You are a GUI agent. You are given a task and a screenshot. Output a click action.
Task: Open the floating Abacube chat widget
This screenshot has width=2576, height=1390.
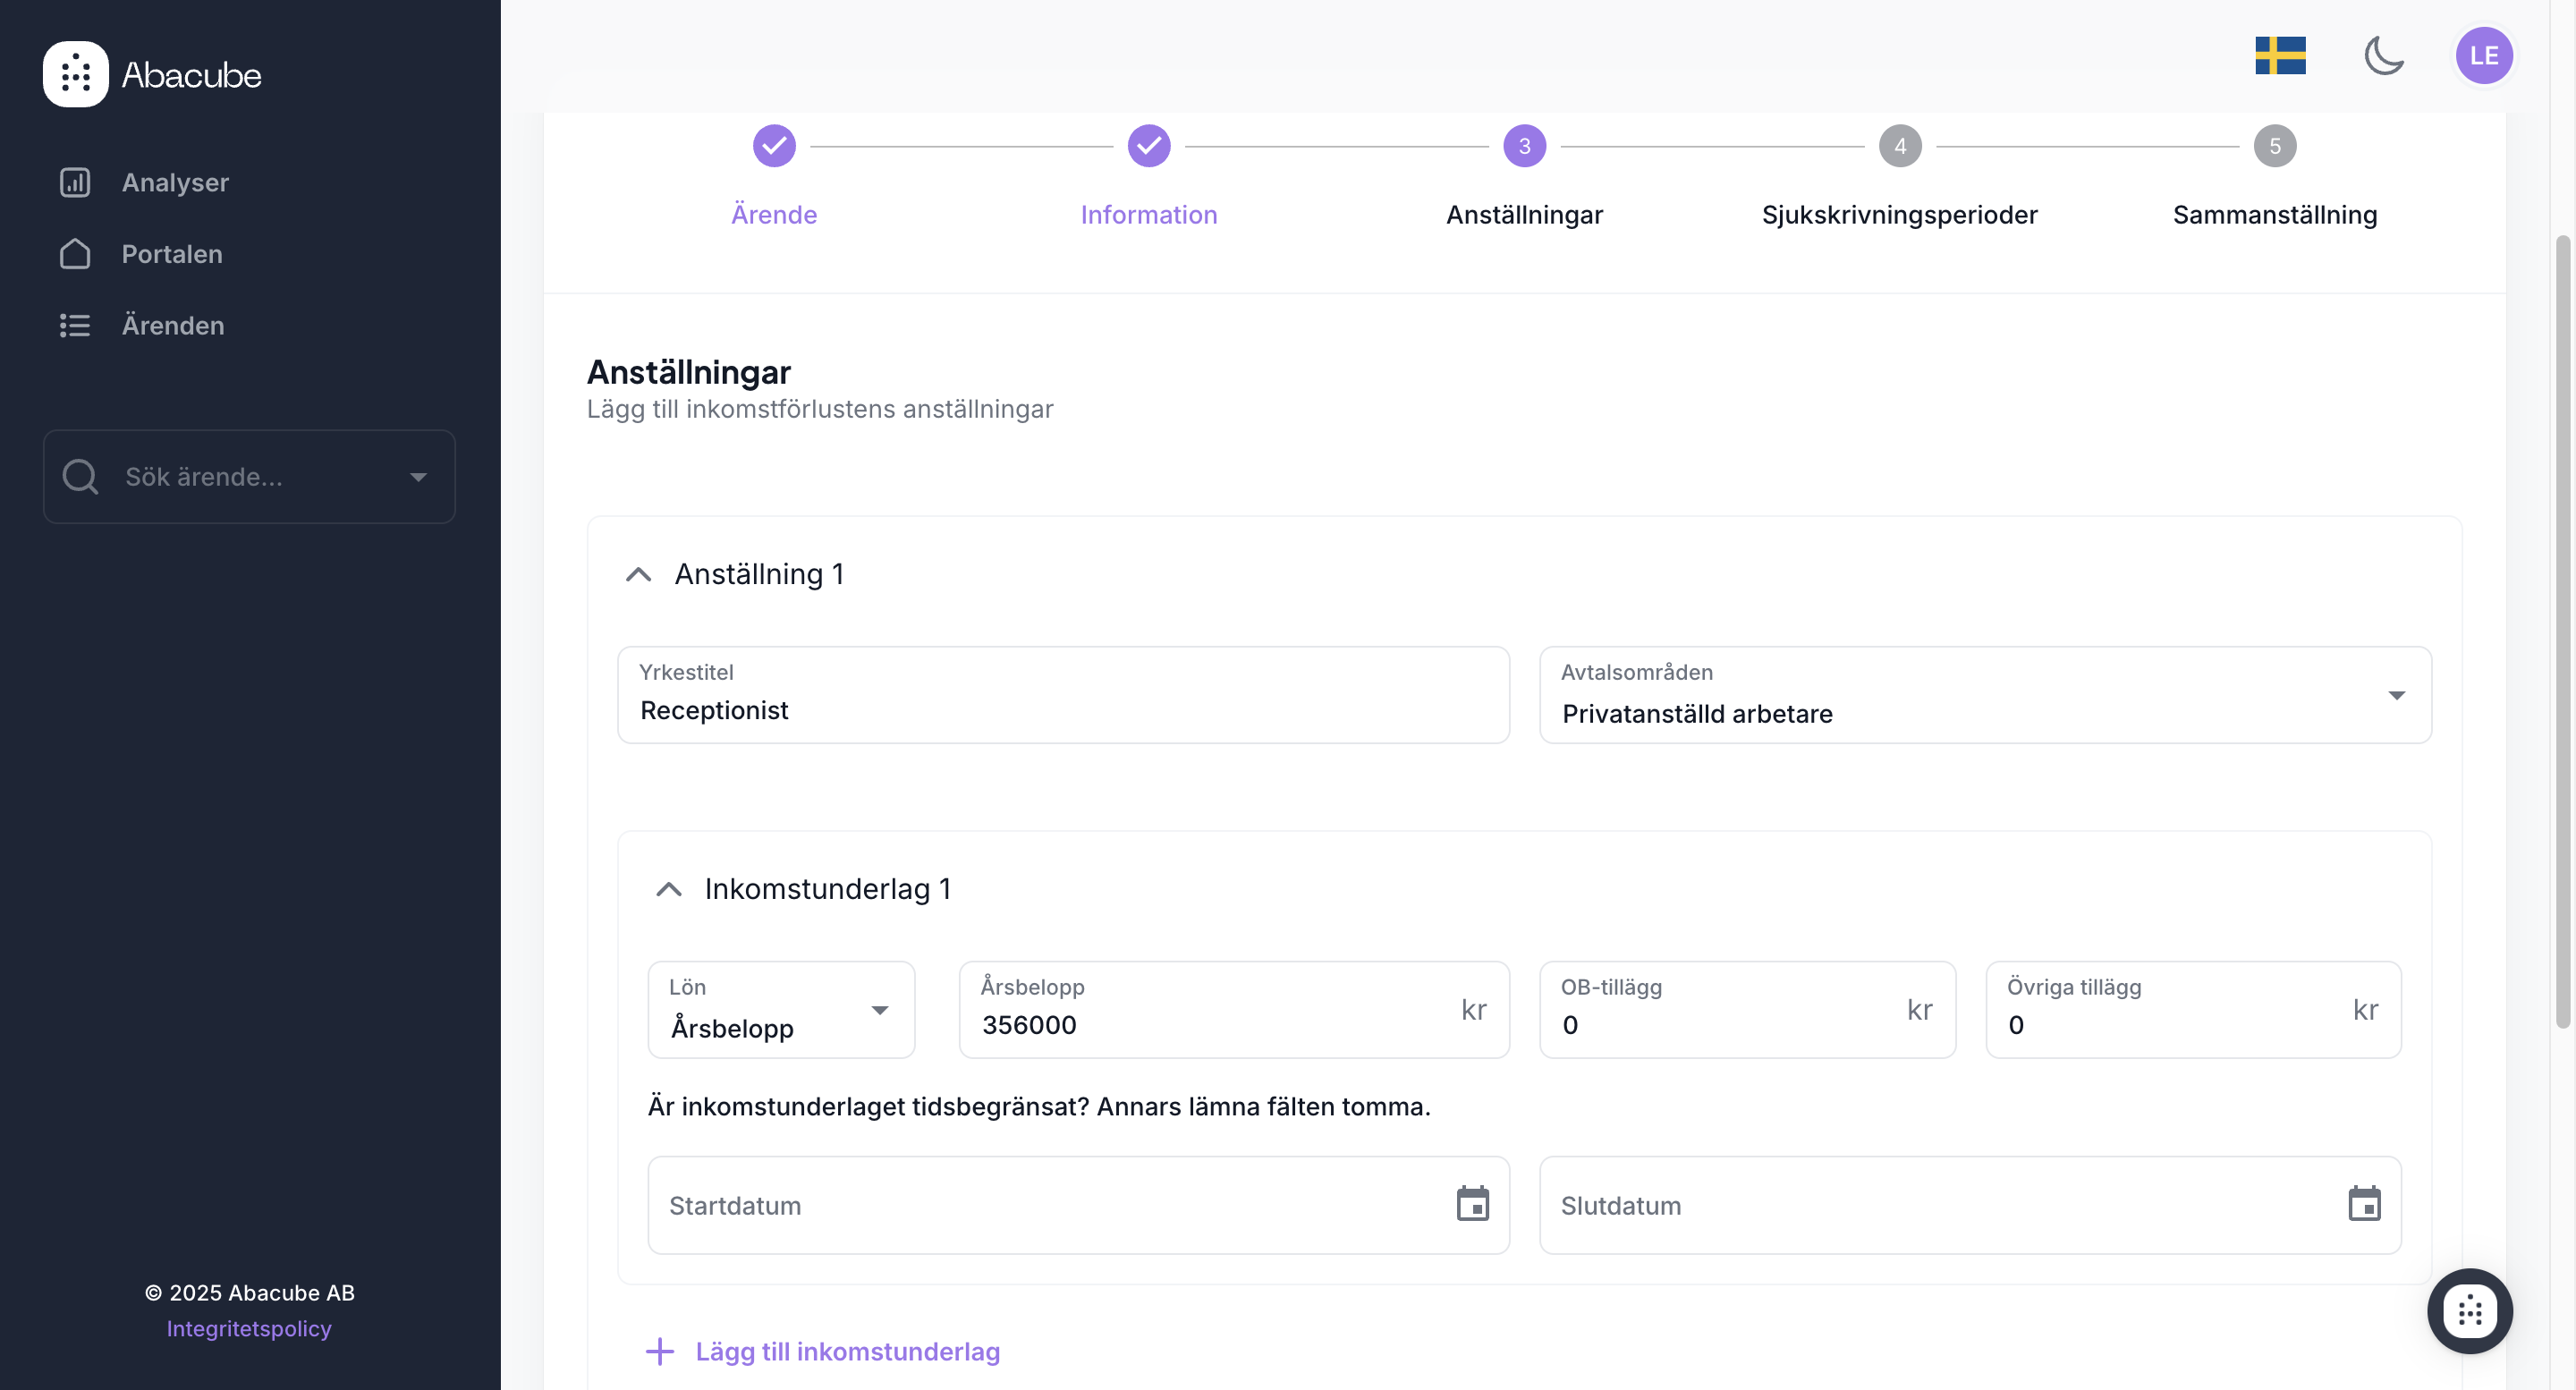coord(2468,1310)
